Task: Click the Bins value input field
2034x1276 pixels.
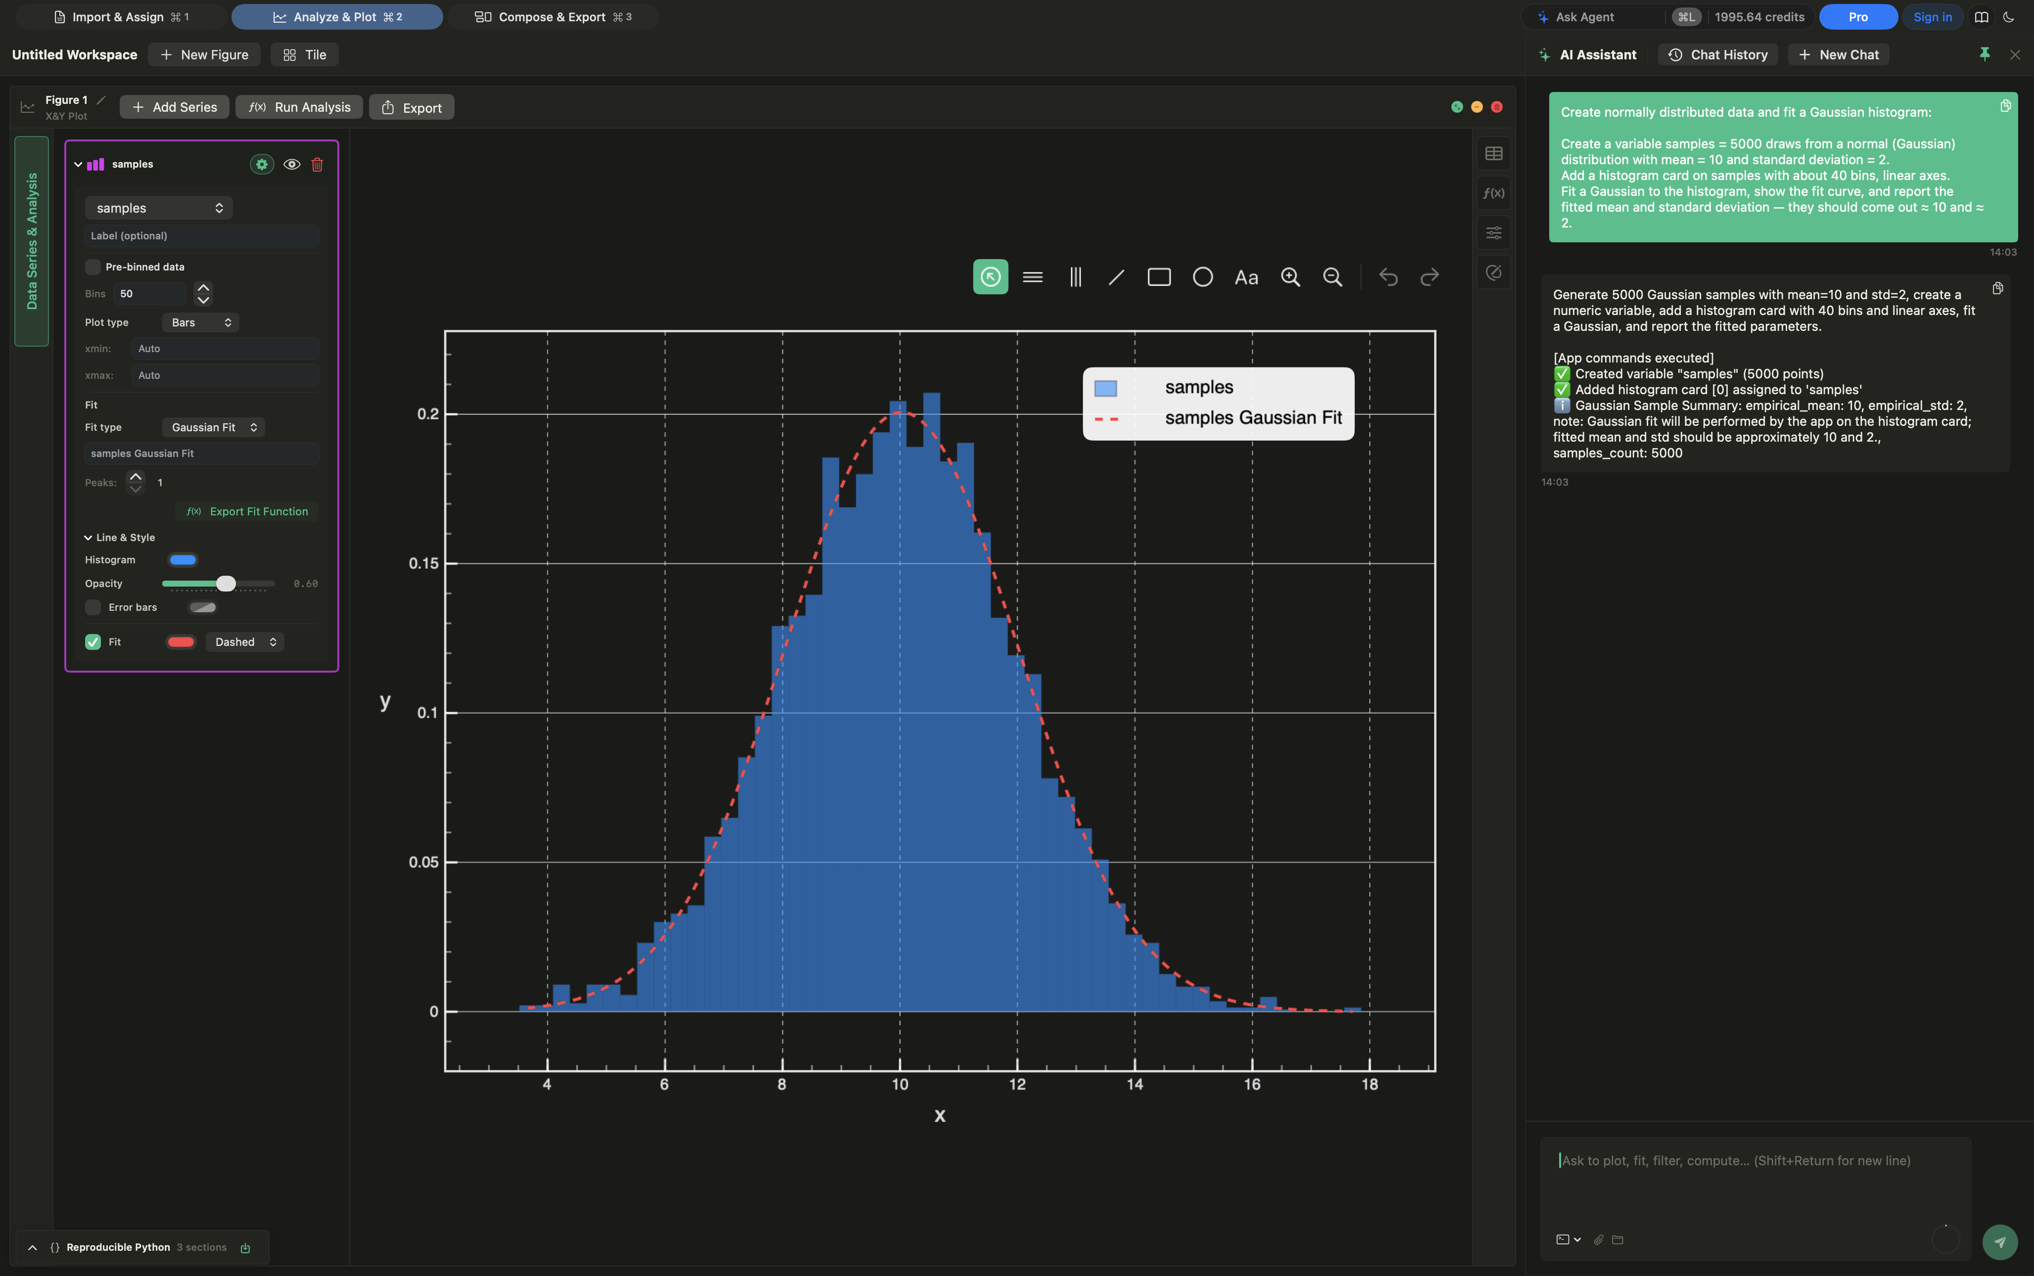Action: 150,294
